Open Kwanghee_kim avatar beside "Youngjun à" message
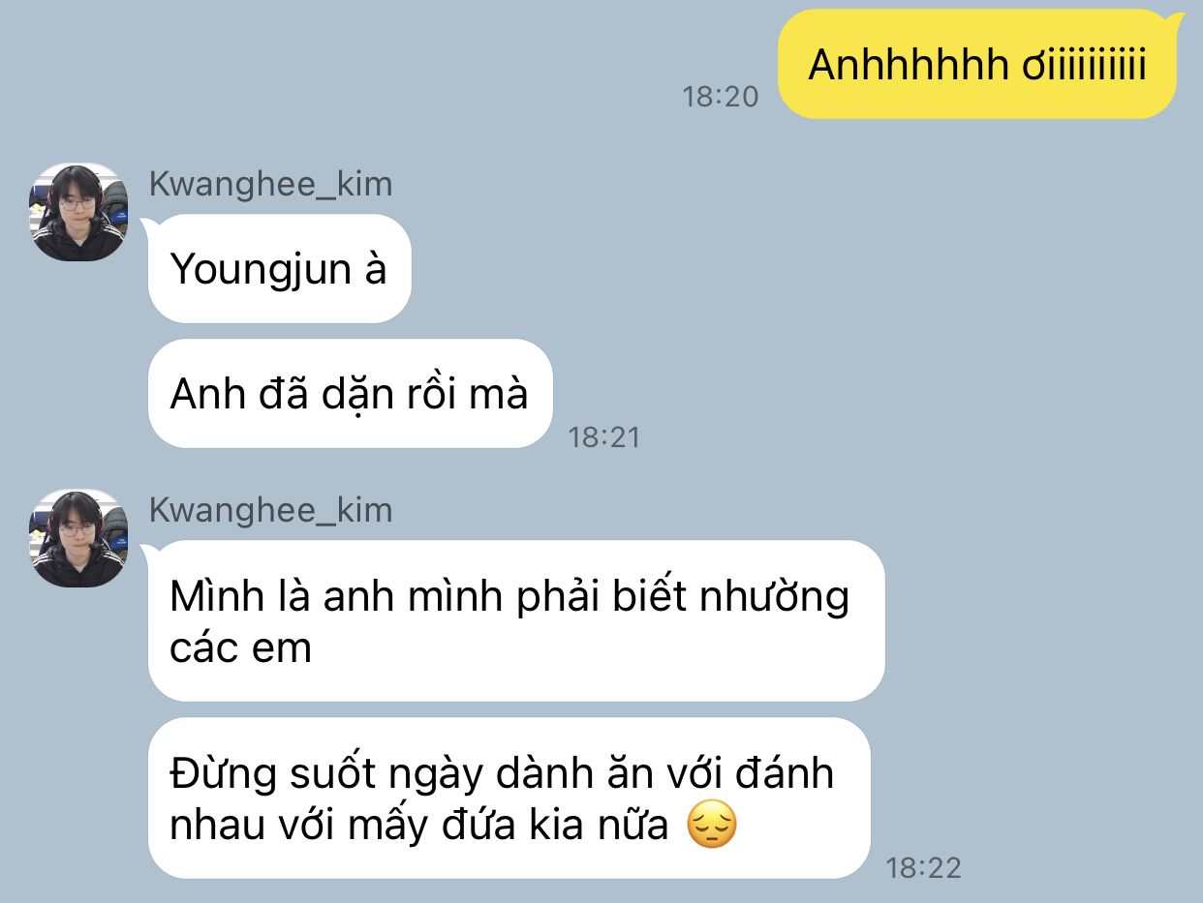 [77, 212]
